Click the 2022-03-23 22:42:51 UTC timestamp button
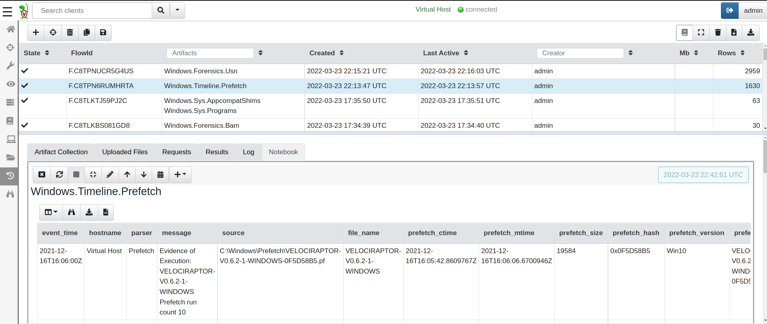This screenshot has height=324, width=767. 703,175
